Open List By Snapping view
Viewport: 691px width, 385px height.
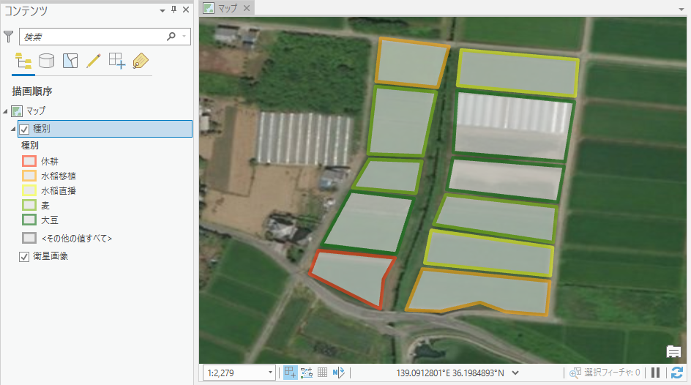[116, 61]
